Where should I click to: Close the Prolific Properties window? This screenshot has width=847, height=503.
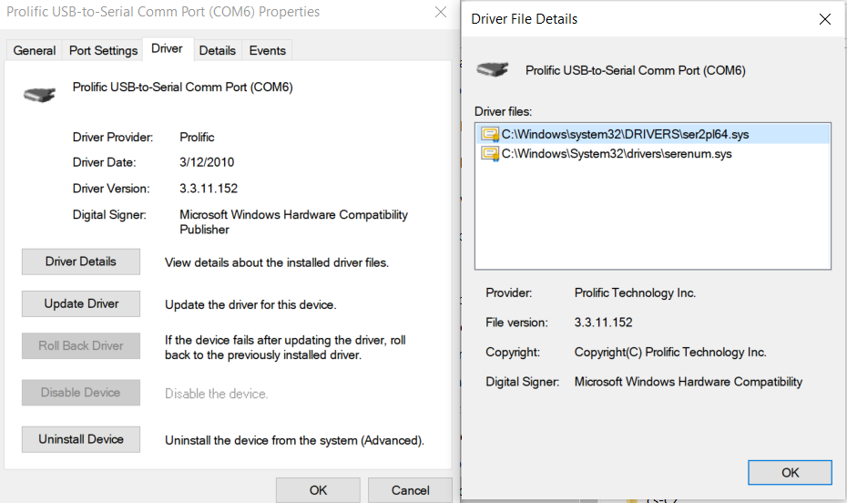click(x=441, y=12)
